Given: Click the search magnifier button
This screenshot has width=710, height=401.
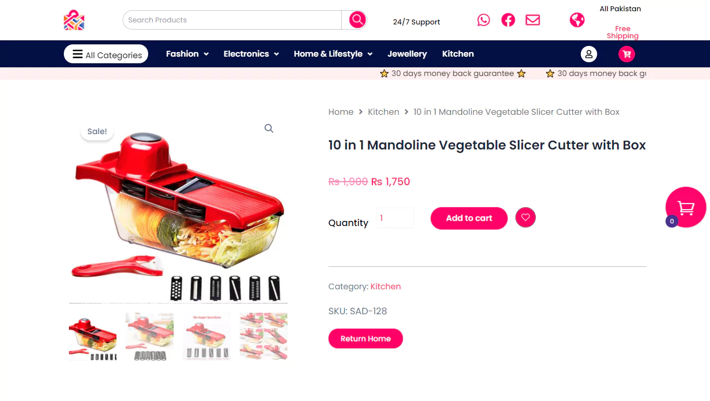Looking at the screenshot, I should pyautogui.click(x=358, y=20).
